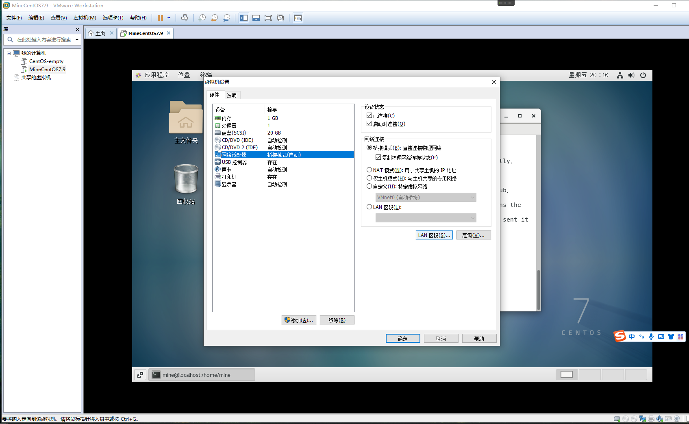Confirm settings with the 确定 button
The width and height of the screenshot is (689, 424).
click(x=403, y=339)
